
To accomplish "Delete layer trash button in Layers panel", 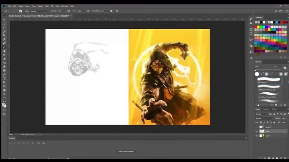I will point(285,158).
